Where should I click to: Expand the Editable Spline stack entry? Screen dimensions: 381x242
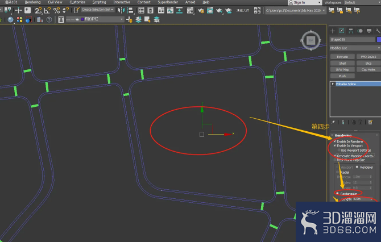(333, 84)
